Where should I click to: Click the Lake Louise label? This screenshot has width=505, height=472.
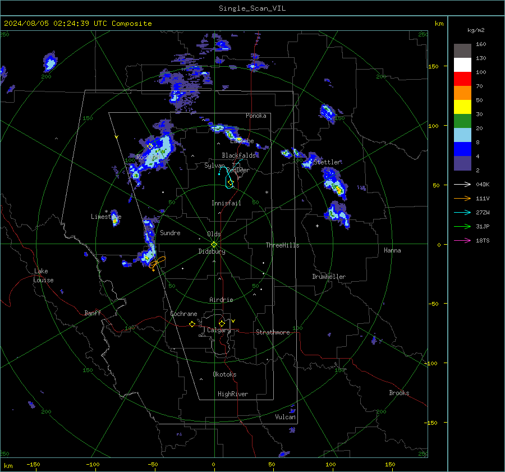pos(43,276)
